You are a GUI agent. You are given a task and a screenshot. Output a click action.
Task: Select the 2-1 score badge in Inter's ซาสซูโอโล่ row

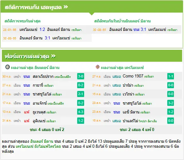click(x=81, y=94)
